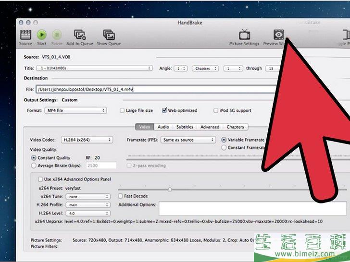Select Constant Quality radio button
The height and width of the screenshot is (262, 350).
(34, 158)
